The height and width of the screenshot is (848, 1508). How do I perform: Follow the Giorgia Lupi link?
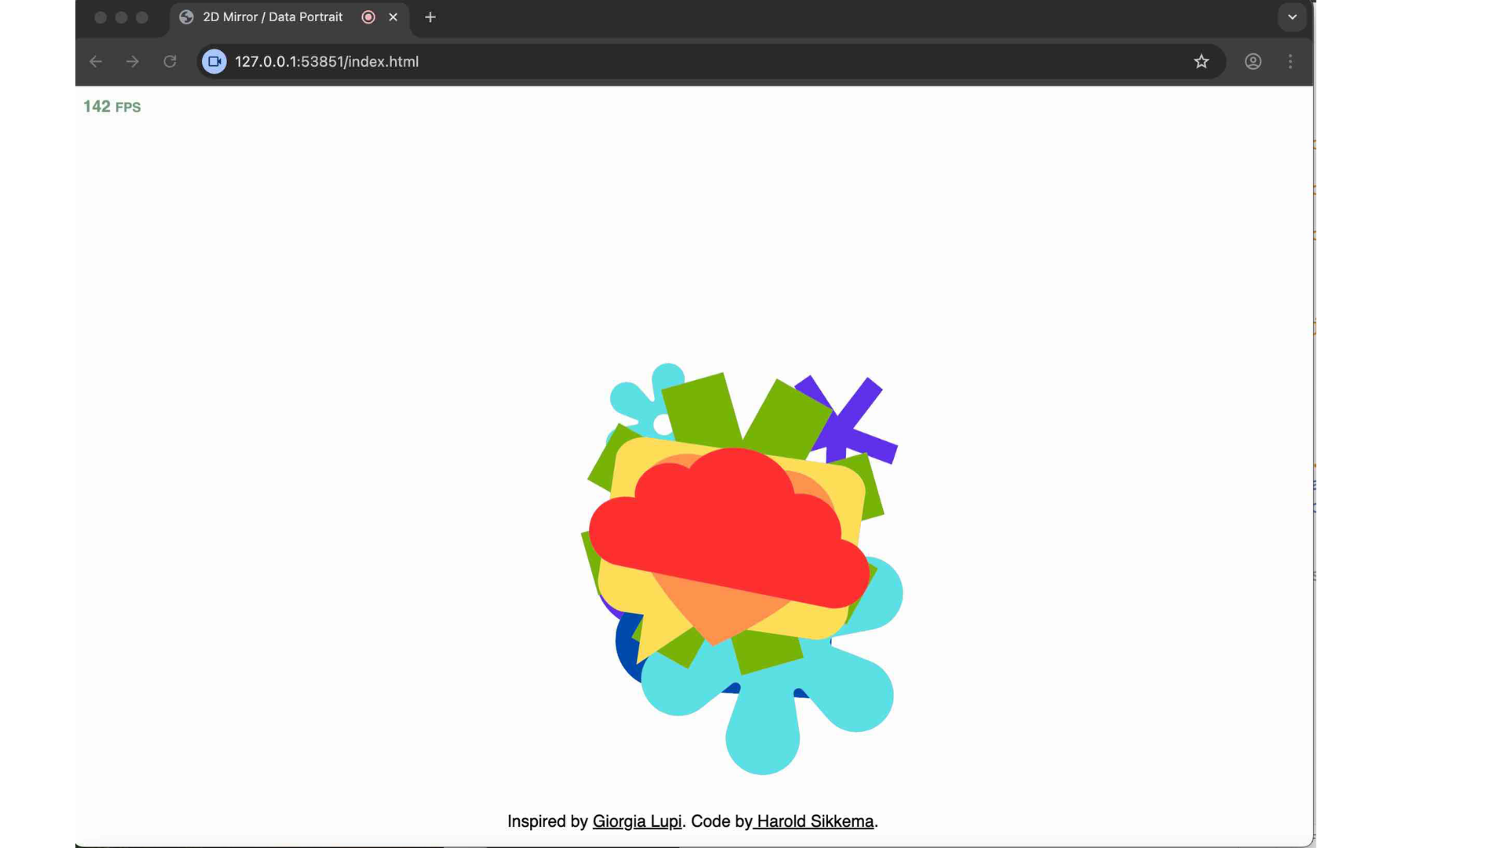click(636, 821)
